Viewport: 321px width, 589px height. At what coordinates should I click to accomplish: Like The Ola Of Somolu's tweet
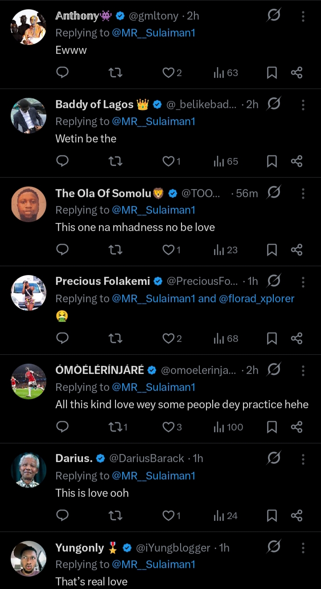(x=169, y=250)
